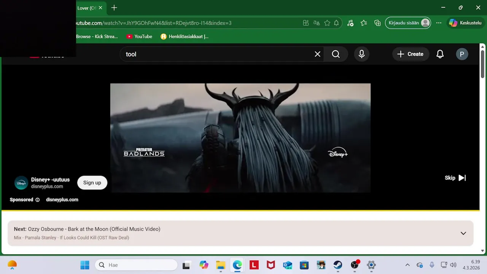Open Steam from the taskbar
The image size is (487, 274).
point(338,265)
